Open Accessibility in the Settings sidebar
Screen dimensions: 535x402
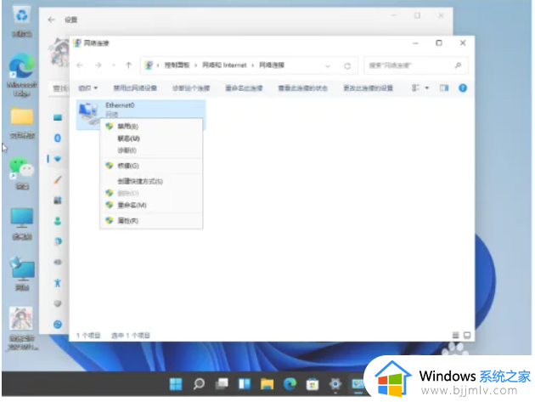tap(58, 283)
